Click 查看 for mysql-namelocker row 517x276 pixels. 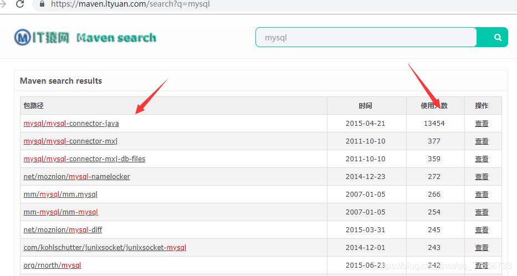click(482, 177)
